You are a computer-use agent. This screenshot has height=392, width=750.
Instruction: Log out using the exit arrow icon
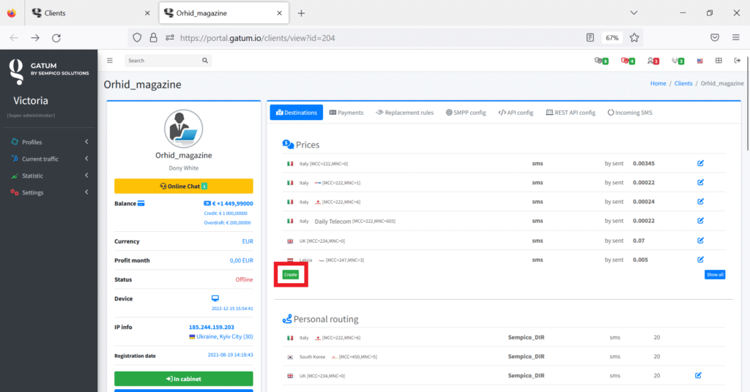pos(737,61)
